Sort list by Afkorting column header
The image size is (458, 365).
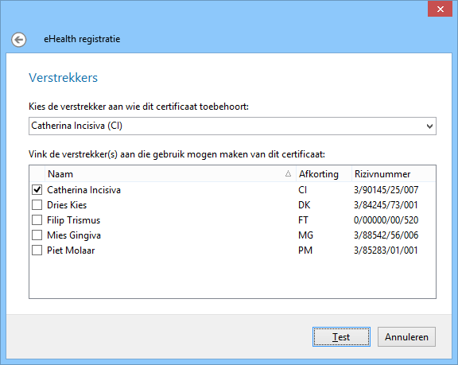pos(324,174)
